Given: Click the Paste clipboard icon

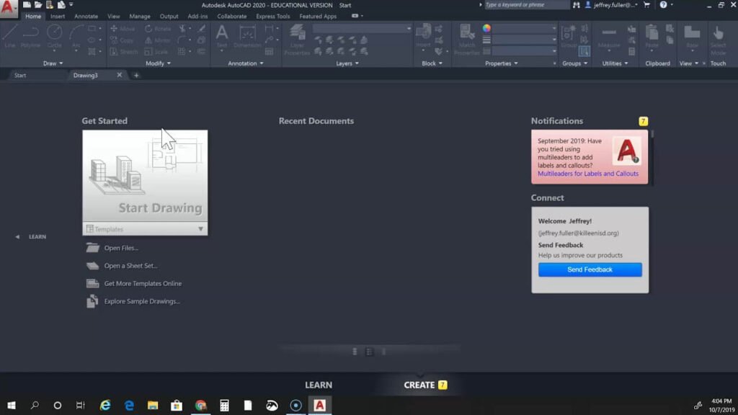Looking at the screenshot, I should (x=652, y=36).
